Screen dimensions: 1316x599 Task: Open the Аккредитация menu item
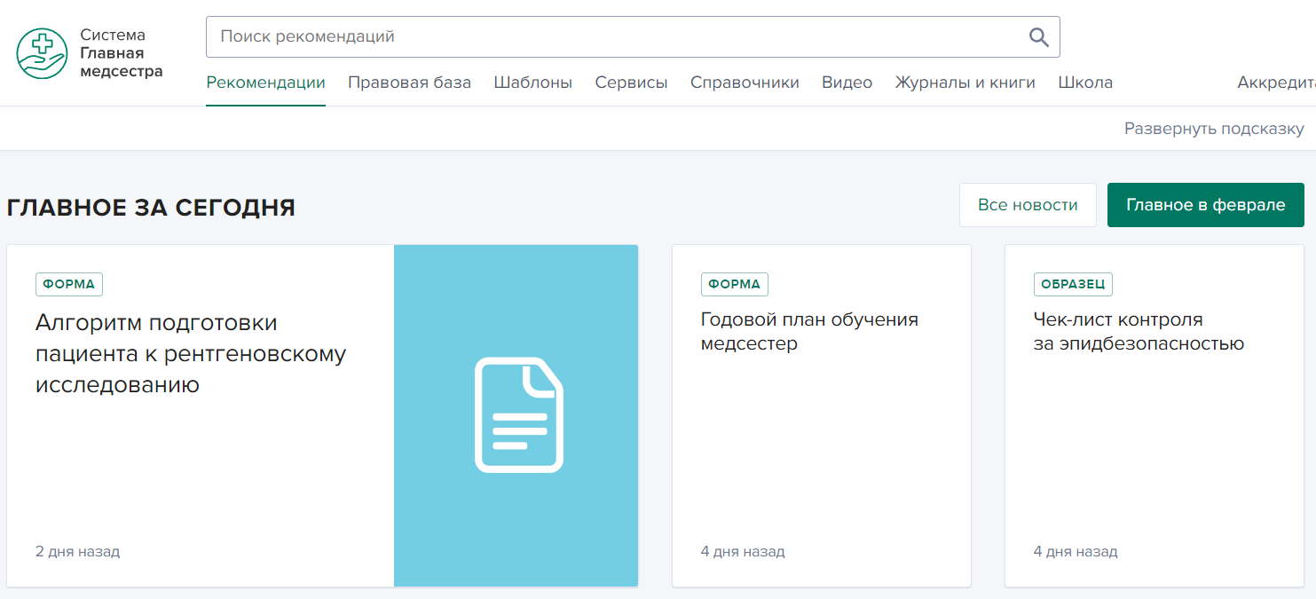[1276, 83]
